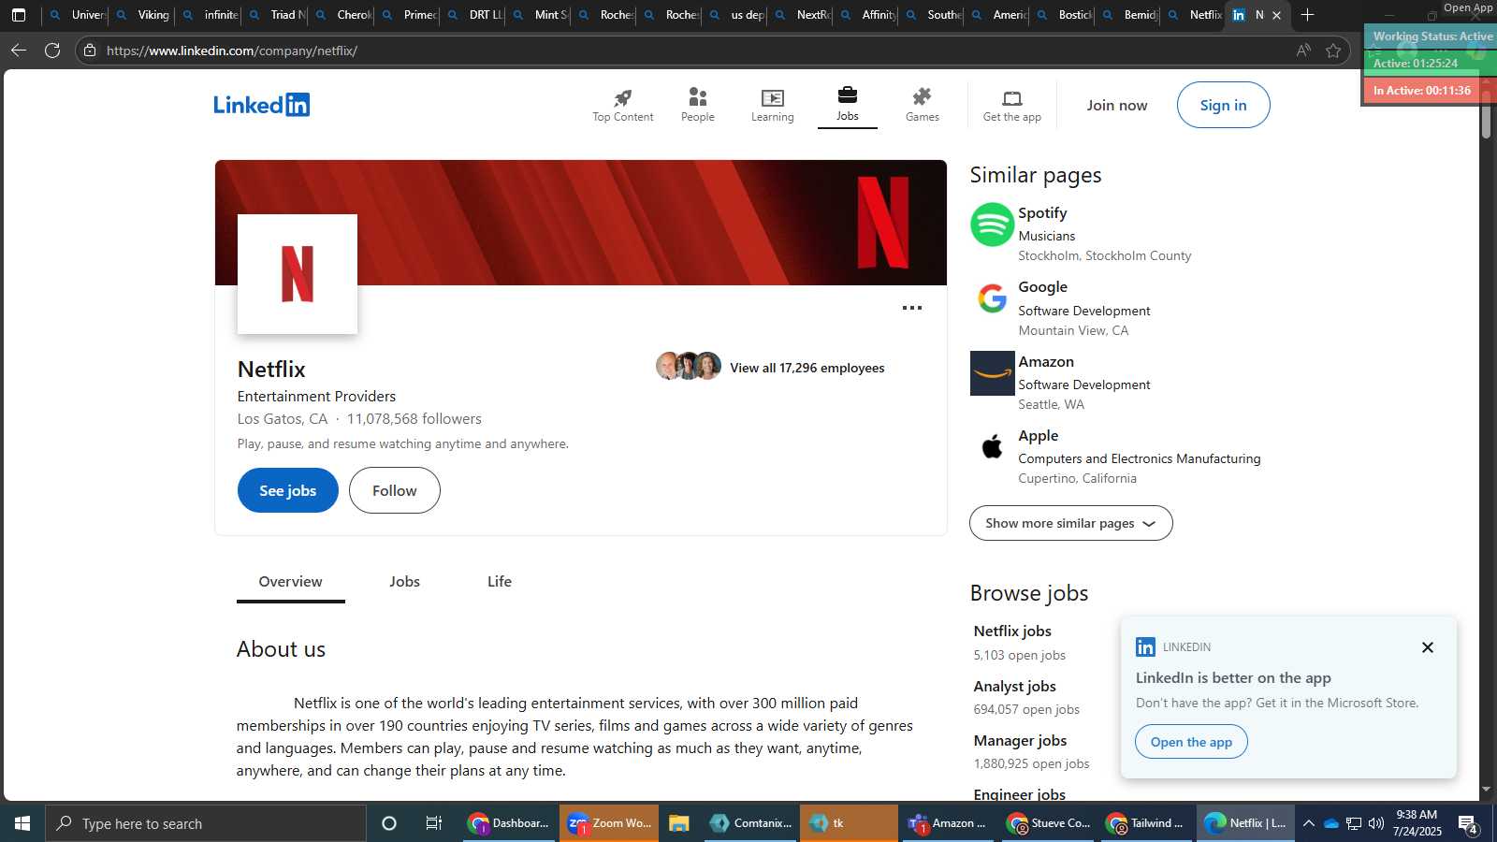Open Analyst jobs link
The height and width of the screenshot is (842, 1497).
[1014, 686]
